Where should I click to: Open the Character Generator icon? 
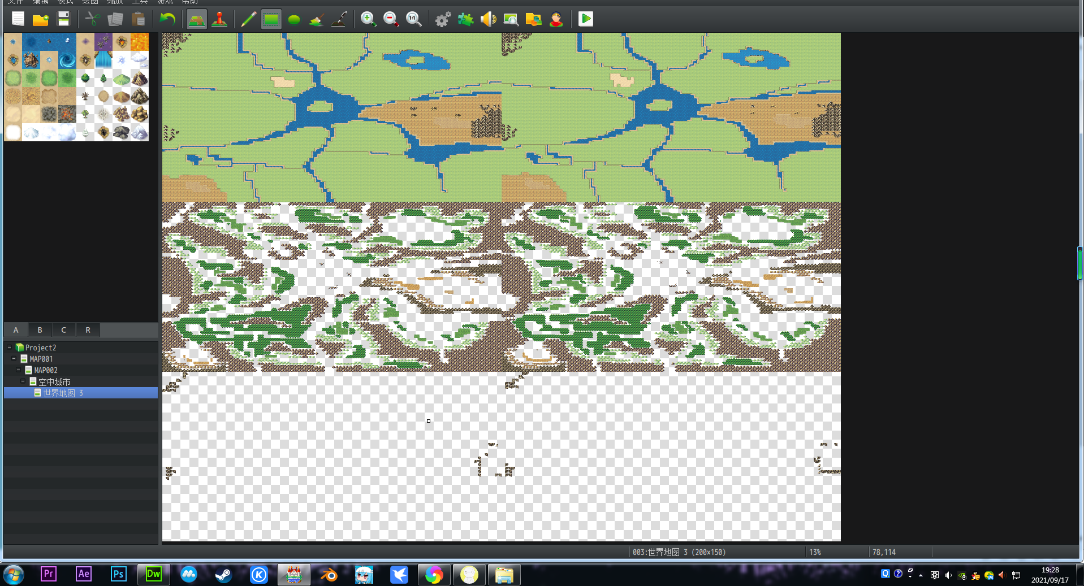556,19
